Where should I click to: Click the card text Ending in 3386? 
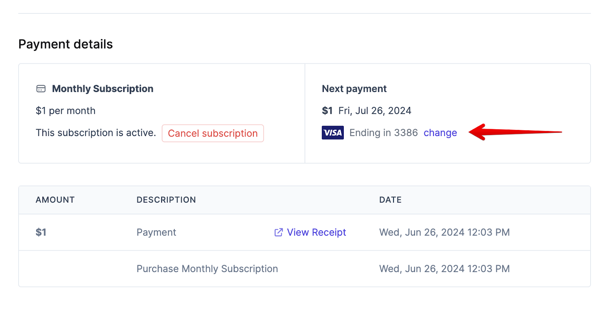(383, 133)
